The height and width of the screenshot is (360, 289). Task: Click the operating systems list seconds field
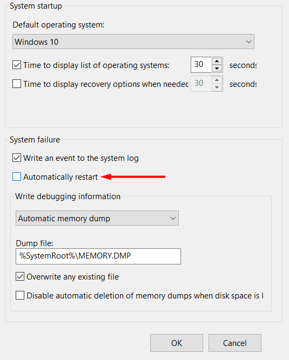click(201, 65)
